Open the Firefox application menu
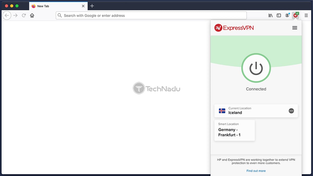Viewport: 313px width, 176px height. [306, 15]
